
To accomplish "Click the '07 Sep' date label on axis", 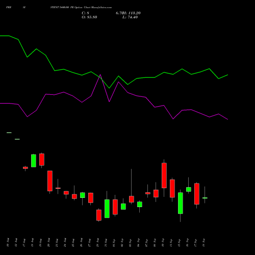I will [147, 243].
